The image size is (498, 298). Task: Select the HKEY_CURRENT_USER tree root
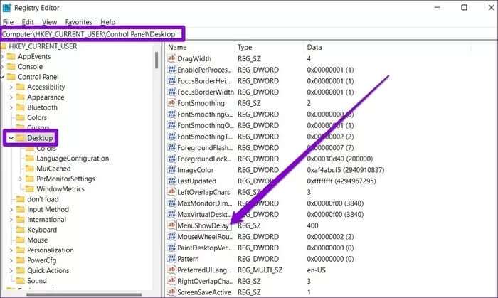point(43,46)
